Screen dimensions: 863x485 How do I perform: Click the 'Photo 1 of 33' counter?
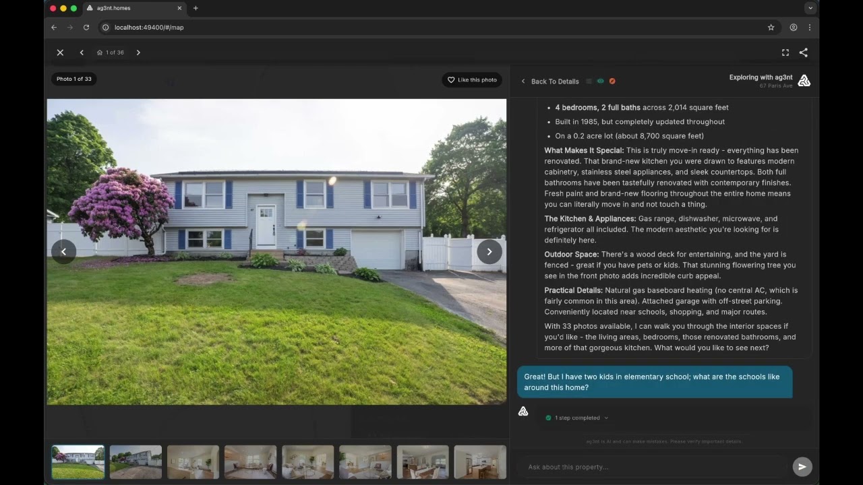pos(74,79)
